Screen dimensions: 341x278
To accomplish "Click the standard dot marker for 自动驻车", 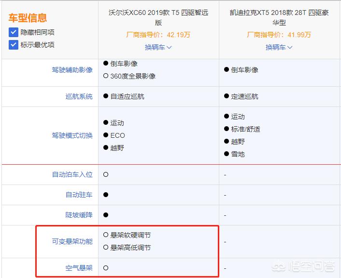I will (106, 195).
